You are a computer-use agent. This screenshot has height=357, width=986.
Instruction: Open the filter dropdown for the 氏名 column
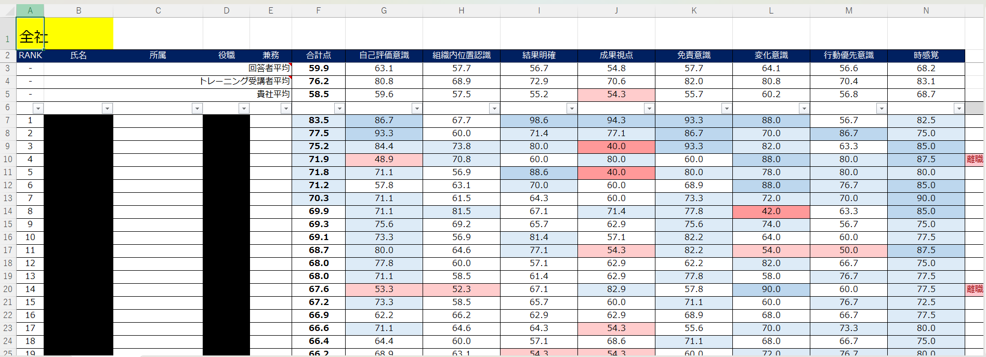coord(107,108)
